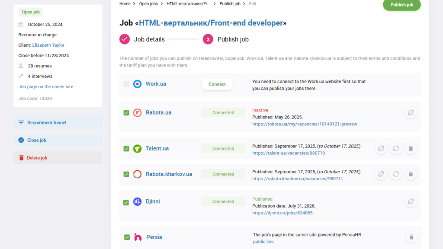This screenshot has height=249, width=443.
Task: Click the Rabota.ua logo icon
Action: click(x=137, y=113)
